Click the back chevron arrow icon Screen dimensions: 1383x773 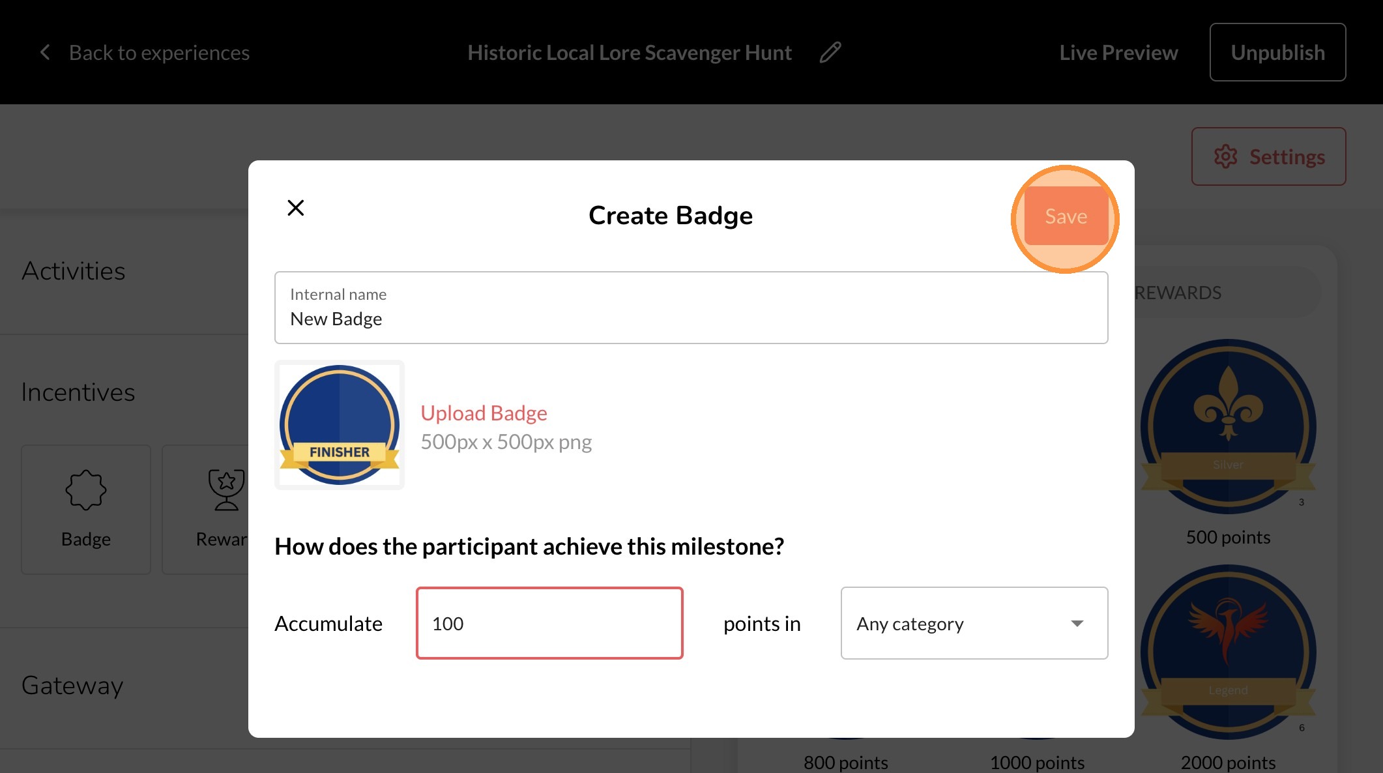pos(45,52)
